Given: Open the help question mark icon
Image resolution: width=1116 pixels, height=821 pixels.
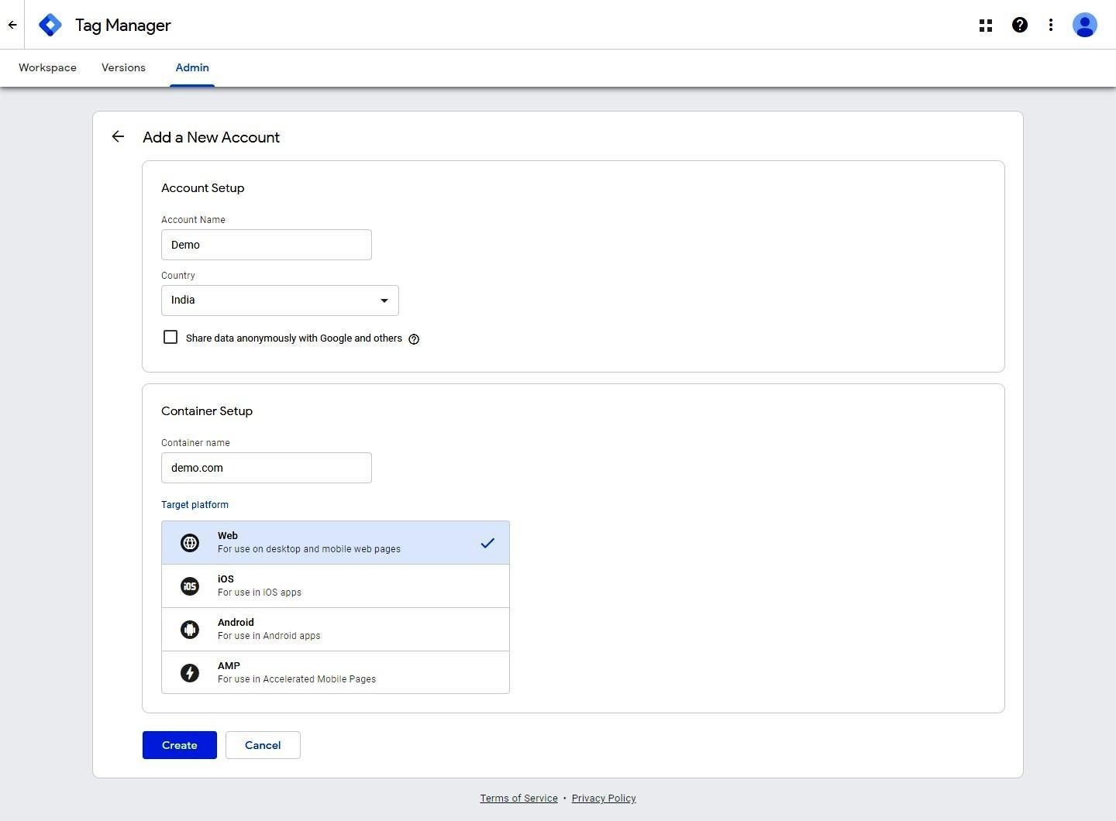Looking at the screenshot, I should click(x=1020, y=26).
